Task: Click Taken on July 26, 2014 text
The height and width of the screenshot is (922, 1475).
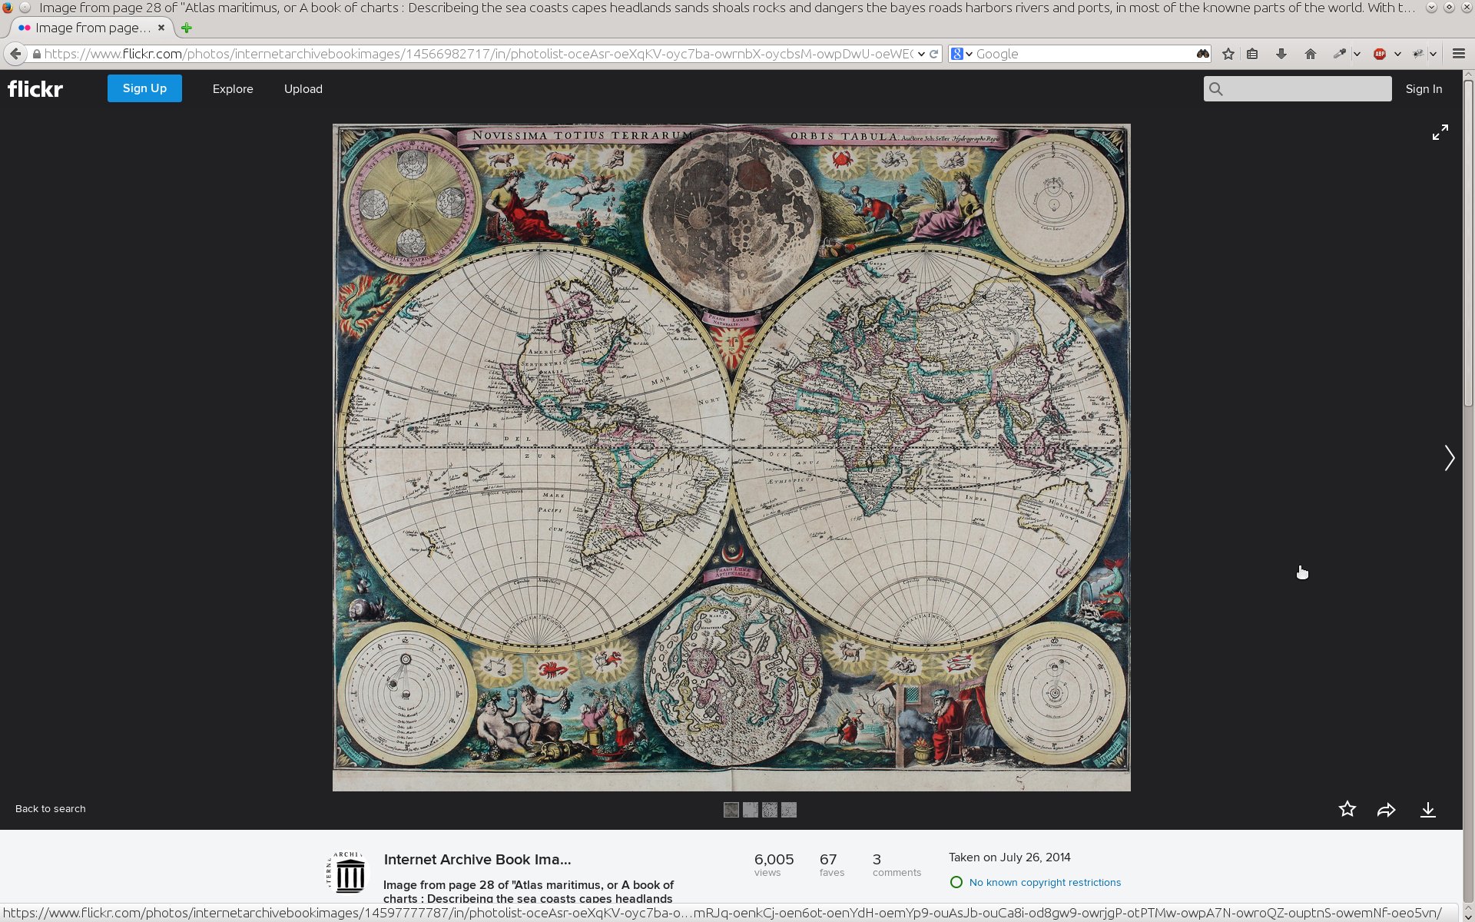Action: tap(1009, 857)
